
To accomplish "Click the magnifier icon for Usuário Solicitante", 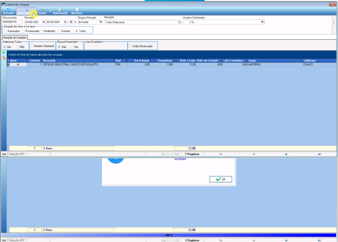I will pyautogui.click(x=192, y=22).
